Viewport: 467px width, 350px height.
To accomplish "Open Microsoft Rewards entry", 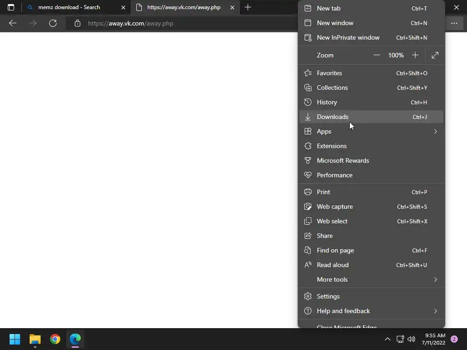I will [371, 160].
